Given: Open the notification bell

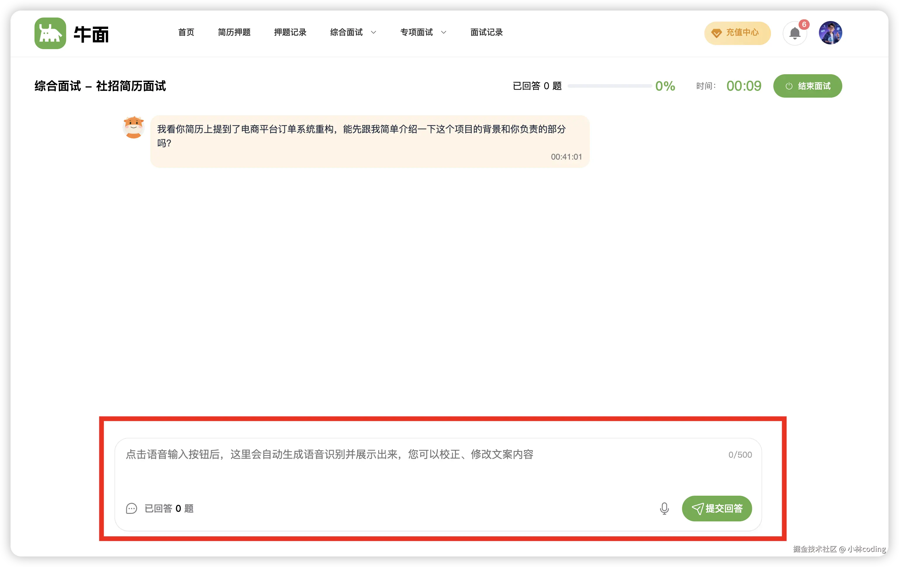Looking at the screenshot, I should click(794, 33).
